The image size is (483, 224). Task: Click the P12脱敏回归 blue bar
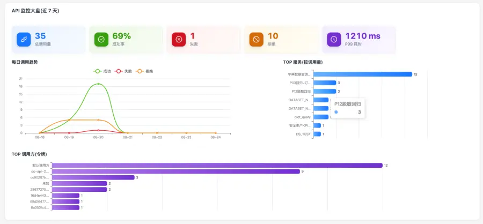(x=325, y=92)
